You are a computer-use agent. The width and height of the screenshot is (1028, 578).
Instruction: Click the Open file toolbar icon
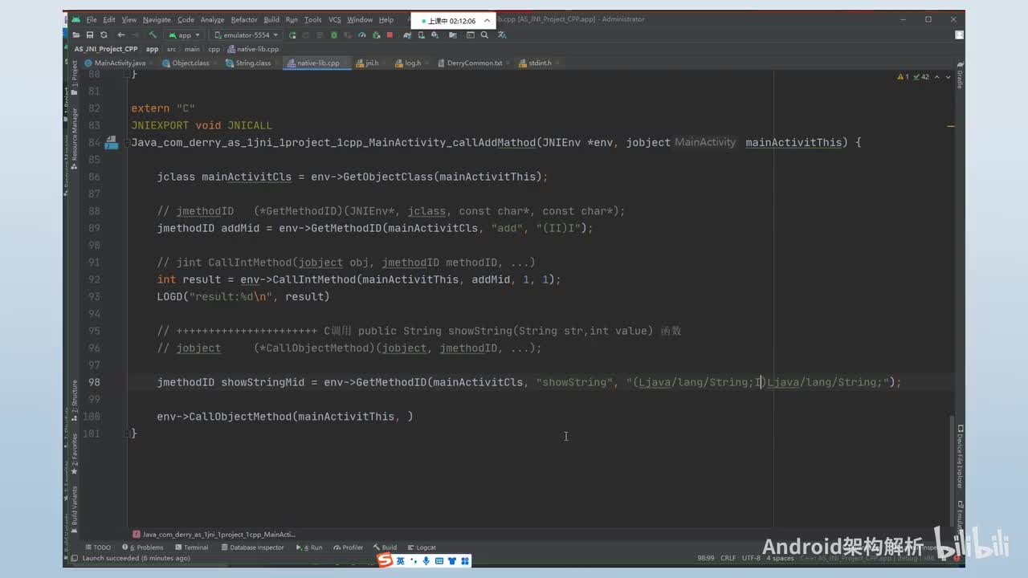pyautogui.click(x=76, y=35)
